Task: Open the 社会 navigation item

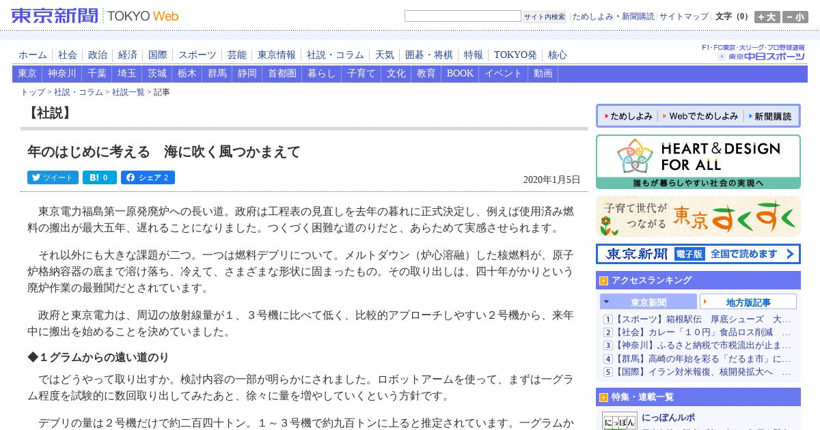Action: [x=68, y=55]
